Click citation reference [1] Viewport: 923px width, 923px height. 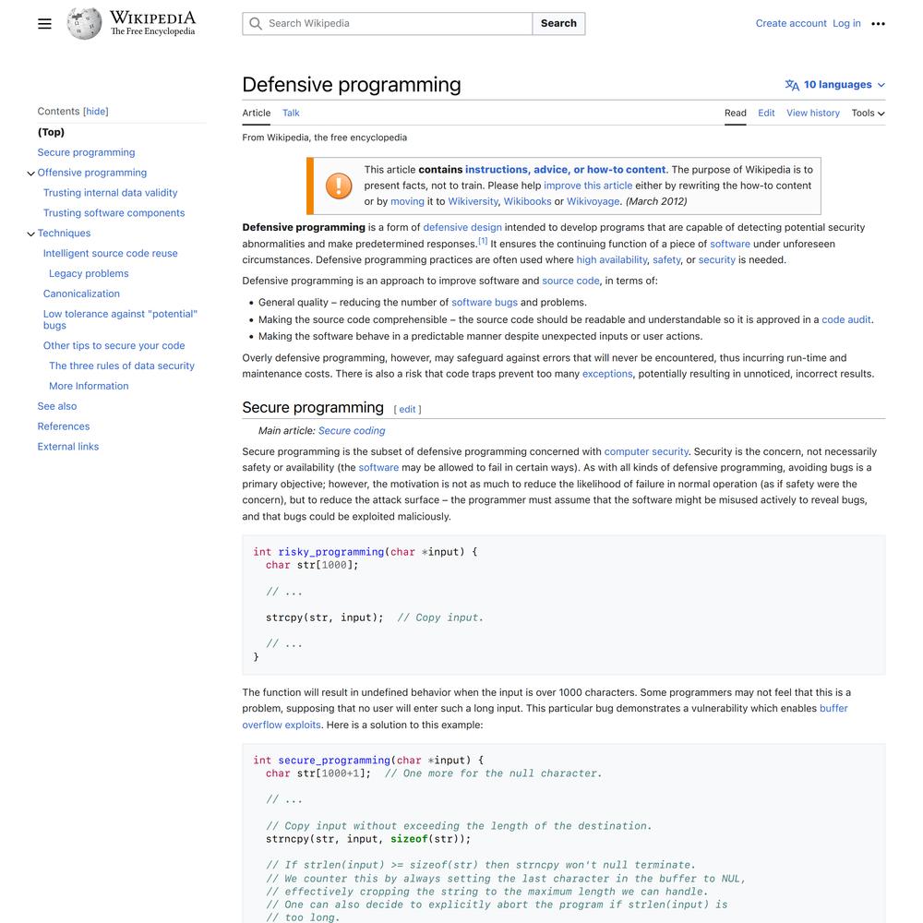click(483, 241)
